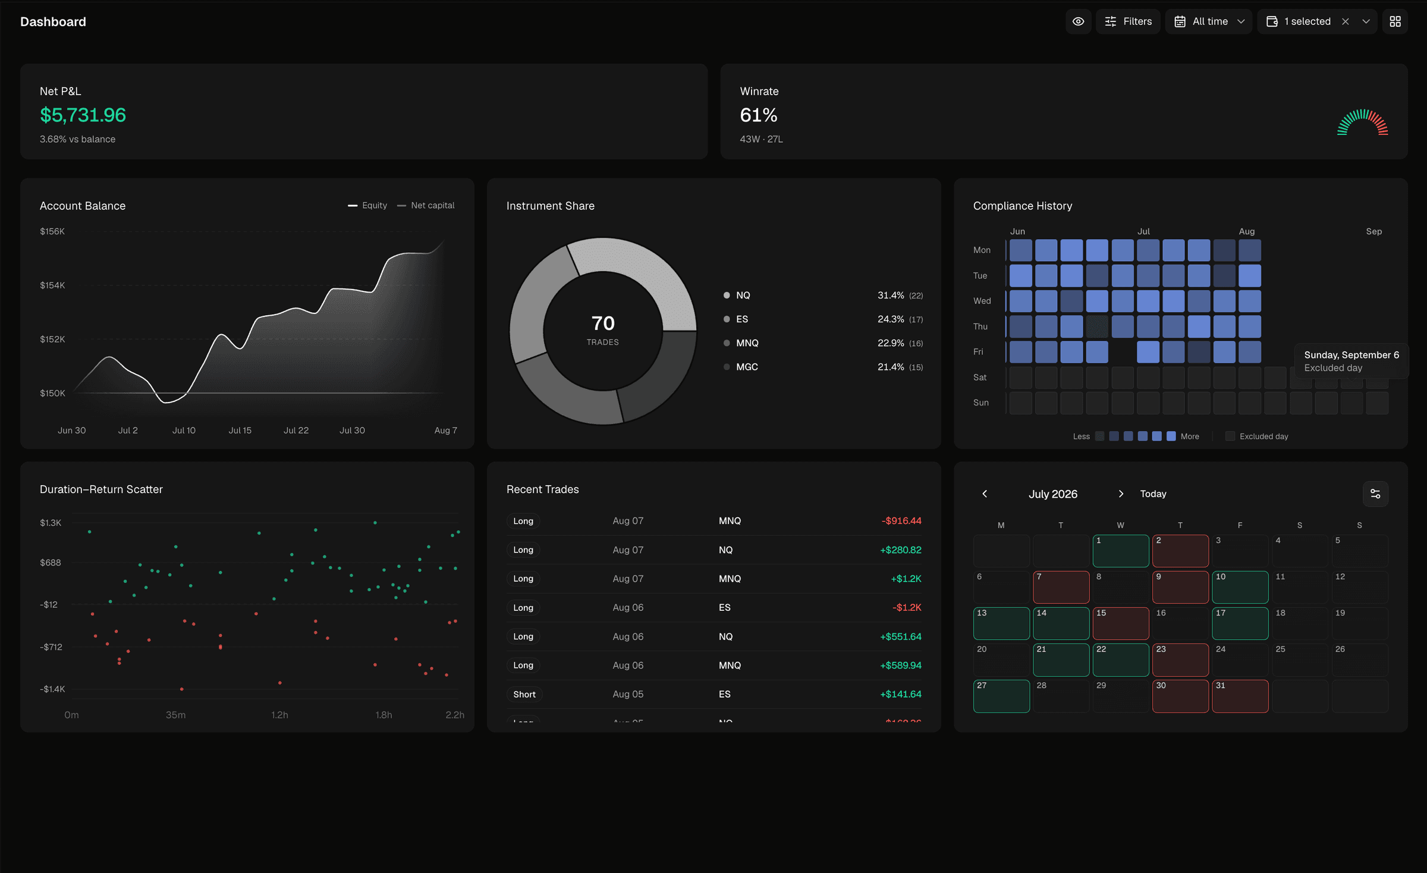
Task: Click the brightest More legend swatch
Action: [x=1171, y=436]
